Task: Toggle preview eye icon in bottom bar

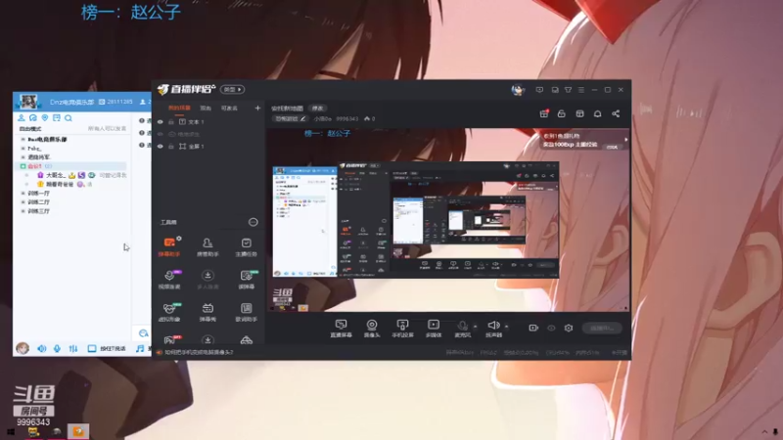Action: [x=551, y=328]
